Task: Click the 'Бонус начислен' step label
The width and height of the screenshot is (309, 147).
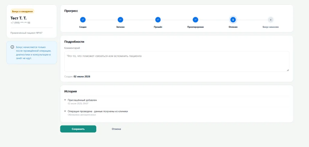Action: (271, 27)
